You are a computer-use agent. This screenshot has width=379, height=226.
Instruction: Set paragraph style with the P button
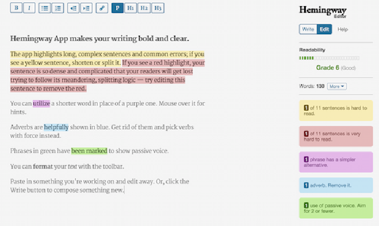117,8
